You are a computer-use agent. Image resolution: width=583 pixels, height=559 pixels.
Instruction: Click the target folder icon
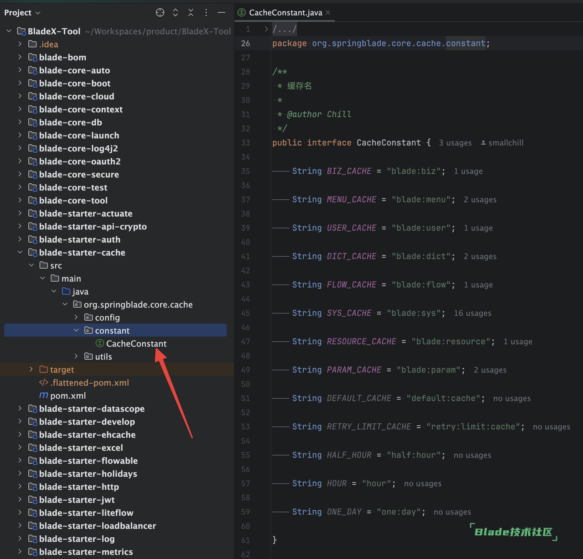(44, 369)
